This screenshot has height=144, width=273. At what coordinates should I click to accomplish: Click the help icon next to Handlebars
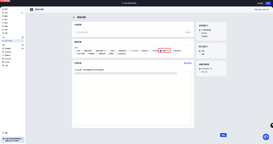point(211,69)
